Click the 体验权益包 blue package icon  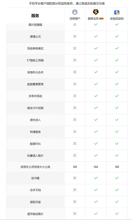117,12
